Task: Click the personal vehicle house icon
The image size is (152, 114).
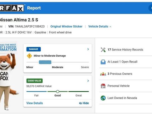Action: (x=103, y=86)
